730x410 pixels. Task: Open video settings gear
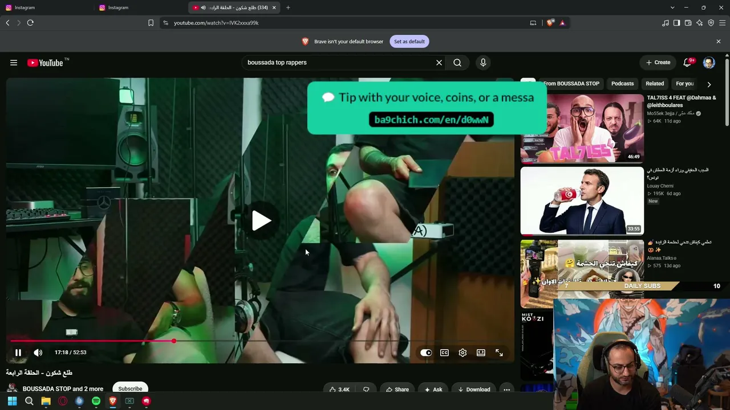(x=463, y=353)
